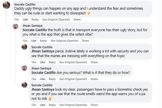Like the 'Are you serious?' reply
The image size is (162, 108).
(x=42, y=79)
